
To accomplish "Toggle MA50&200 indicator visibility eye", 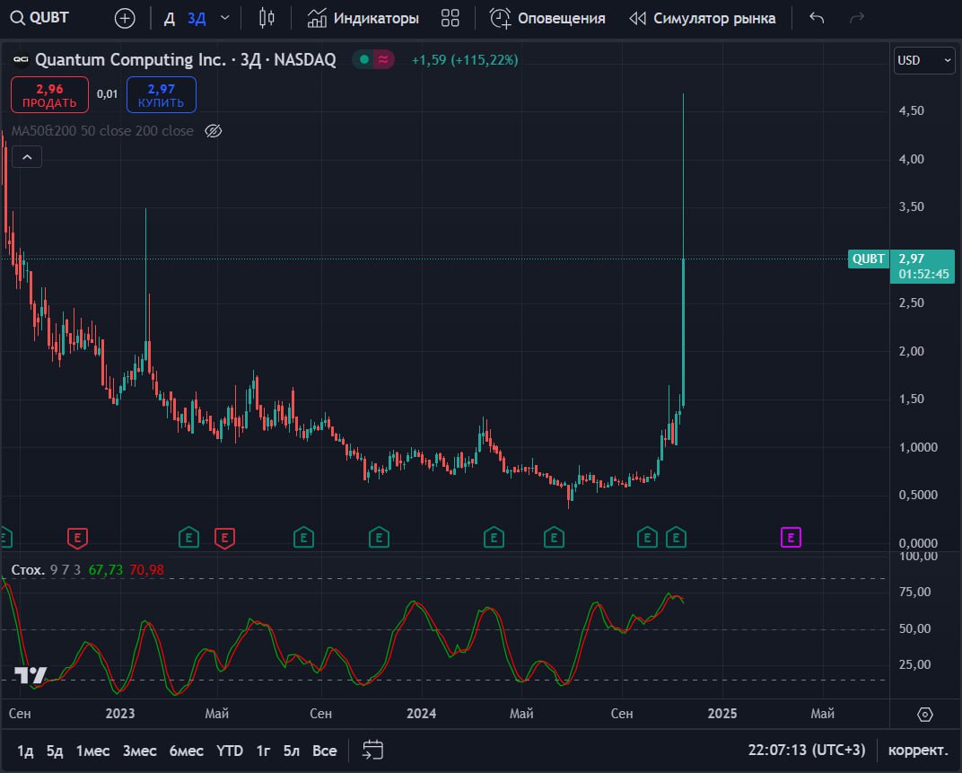I will tap(213, 131).
